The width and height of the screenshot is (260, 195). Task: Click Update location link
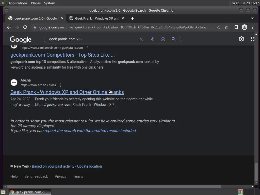(x=89, y=166)
